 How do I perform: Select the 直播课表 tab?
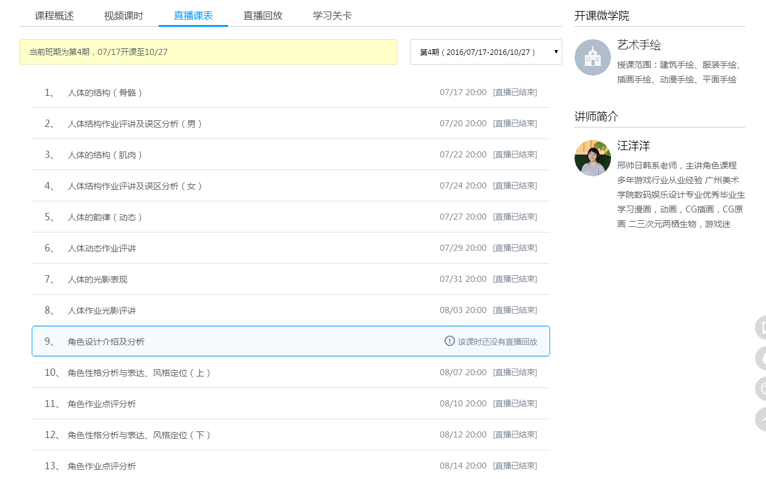click(193, 16)
